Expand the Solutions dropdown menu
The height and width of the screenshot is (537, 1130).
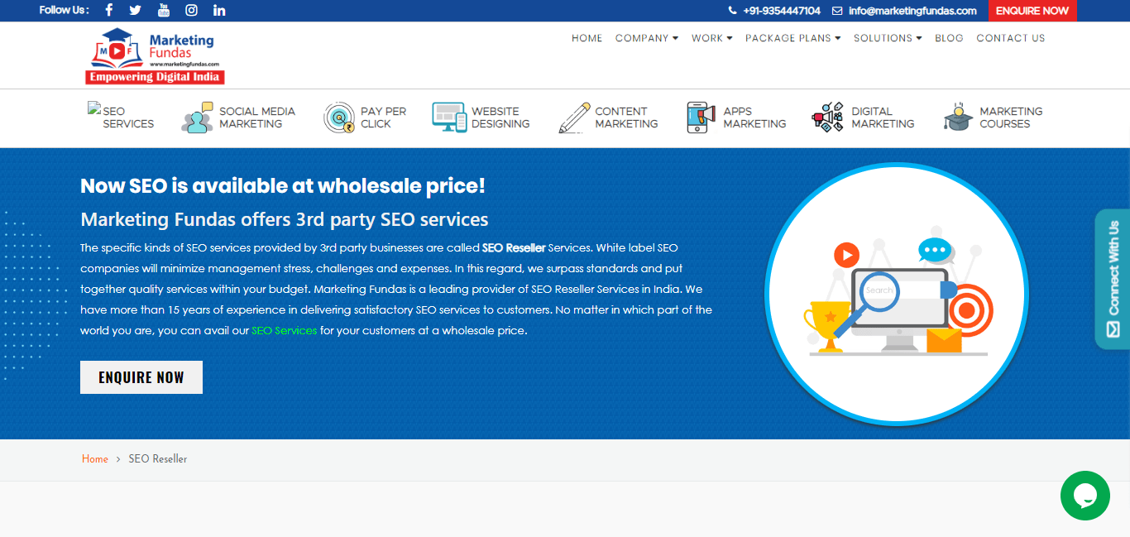pos(888,38)
